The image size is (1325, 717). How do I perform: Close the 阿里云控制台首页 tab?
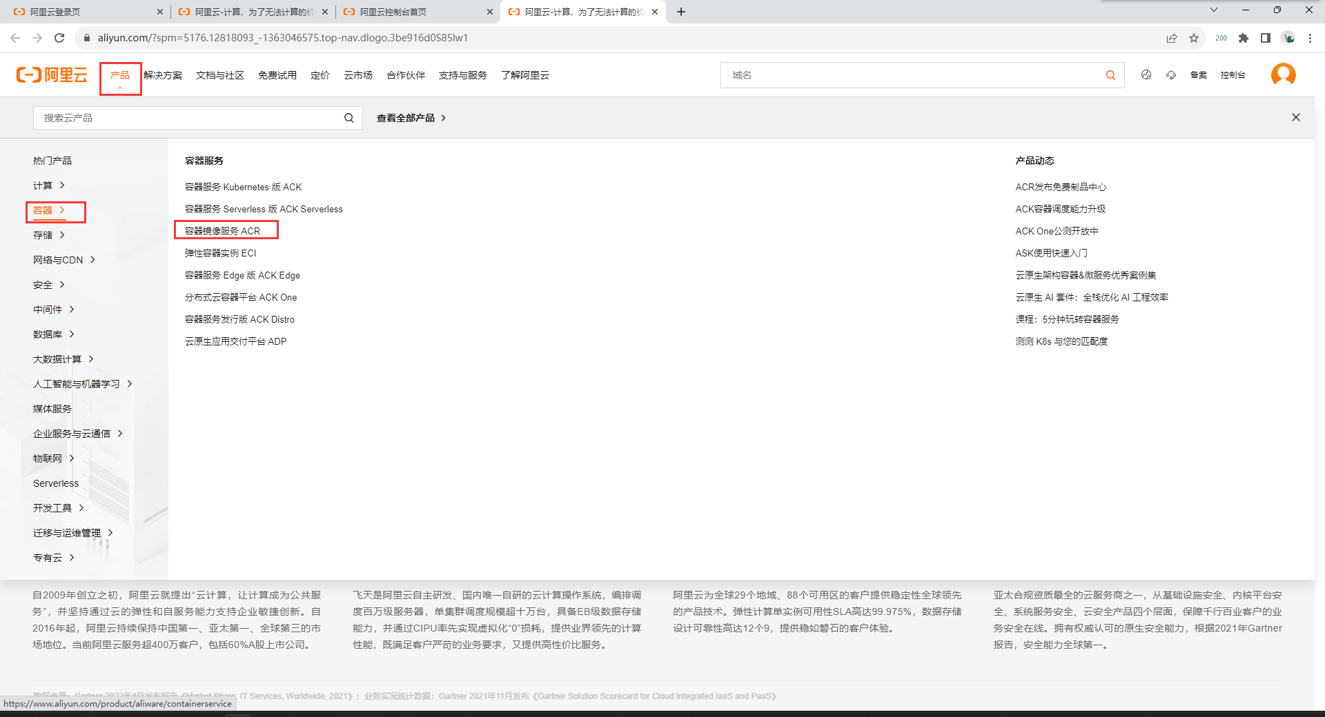point(490,12)
